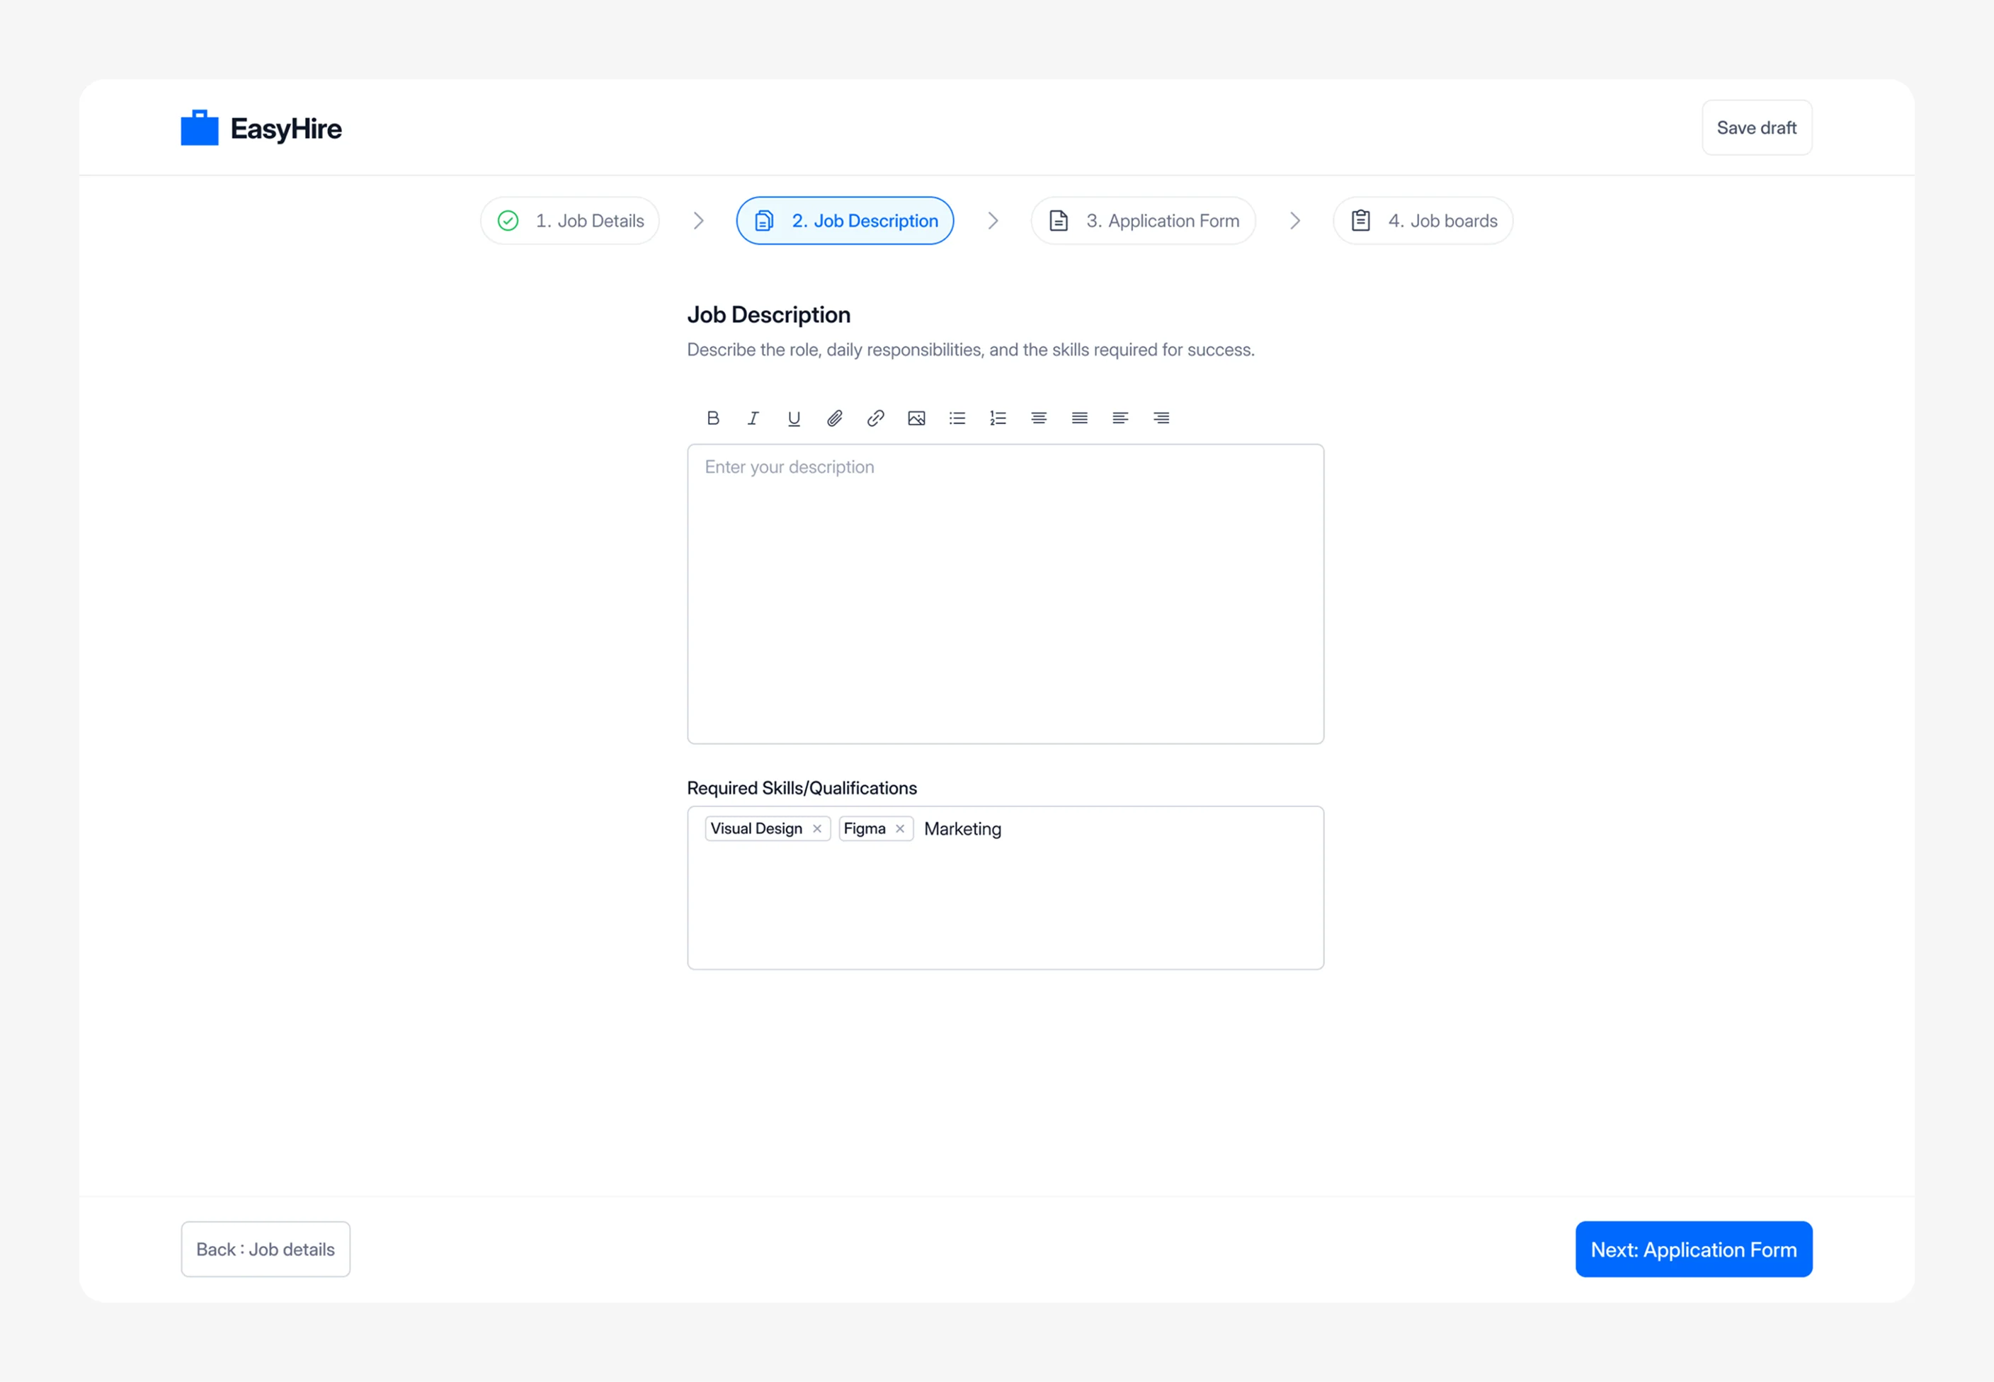Open step 3. Application Form
The image size is (1994, 1382).
point(1143,221)
